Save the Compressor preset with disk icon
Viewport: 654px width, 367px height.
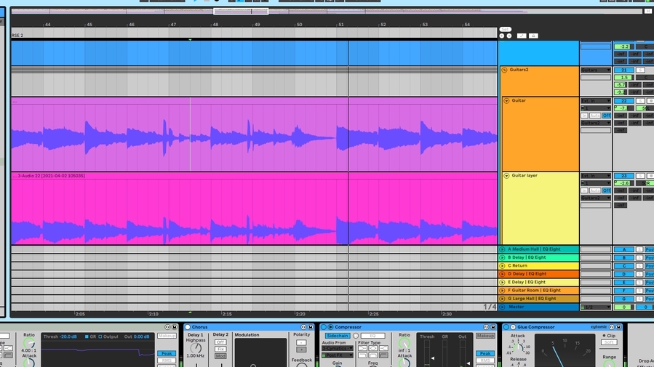click(x=493, y=327)
